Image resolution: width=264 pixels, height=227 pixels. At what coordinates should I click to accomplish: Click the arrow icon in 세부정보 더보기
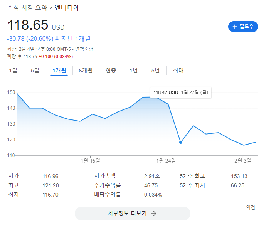154,214
